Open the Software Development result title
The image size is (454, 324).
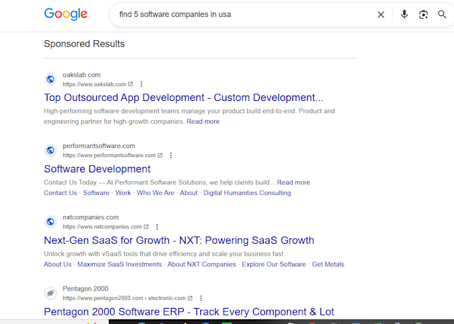click(97, 169)
